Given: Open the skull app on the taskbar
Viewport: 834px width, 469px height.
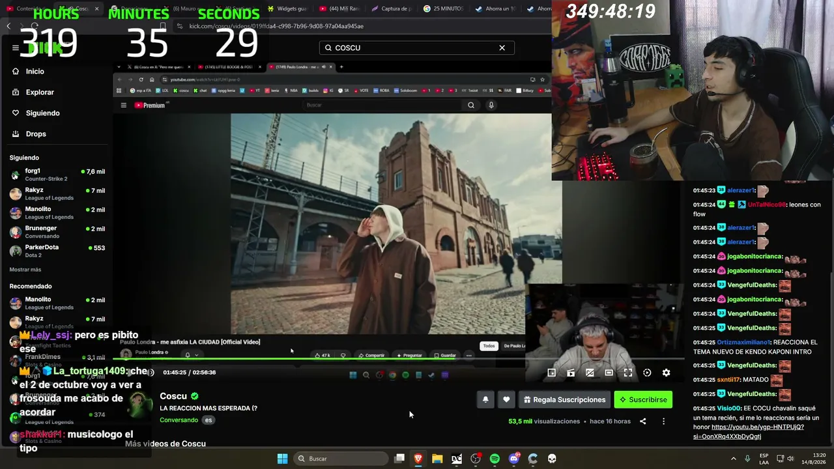Looking at the screenshot, I should 552,459.
